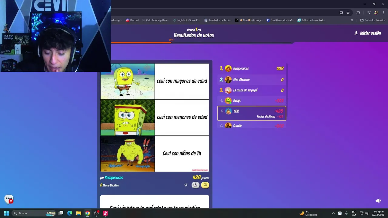Open the weather widget showing 8°C Despejado

pyautogui.click(x=308, y=213)
